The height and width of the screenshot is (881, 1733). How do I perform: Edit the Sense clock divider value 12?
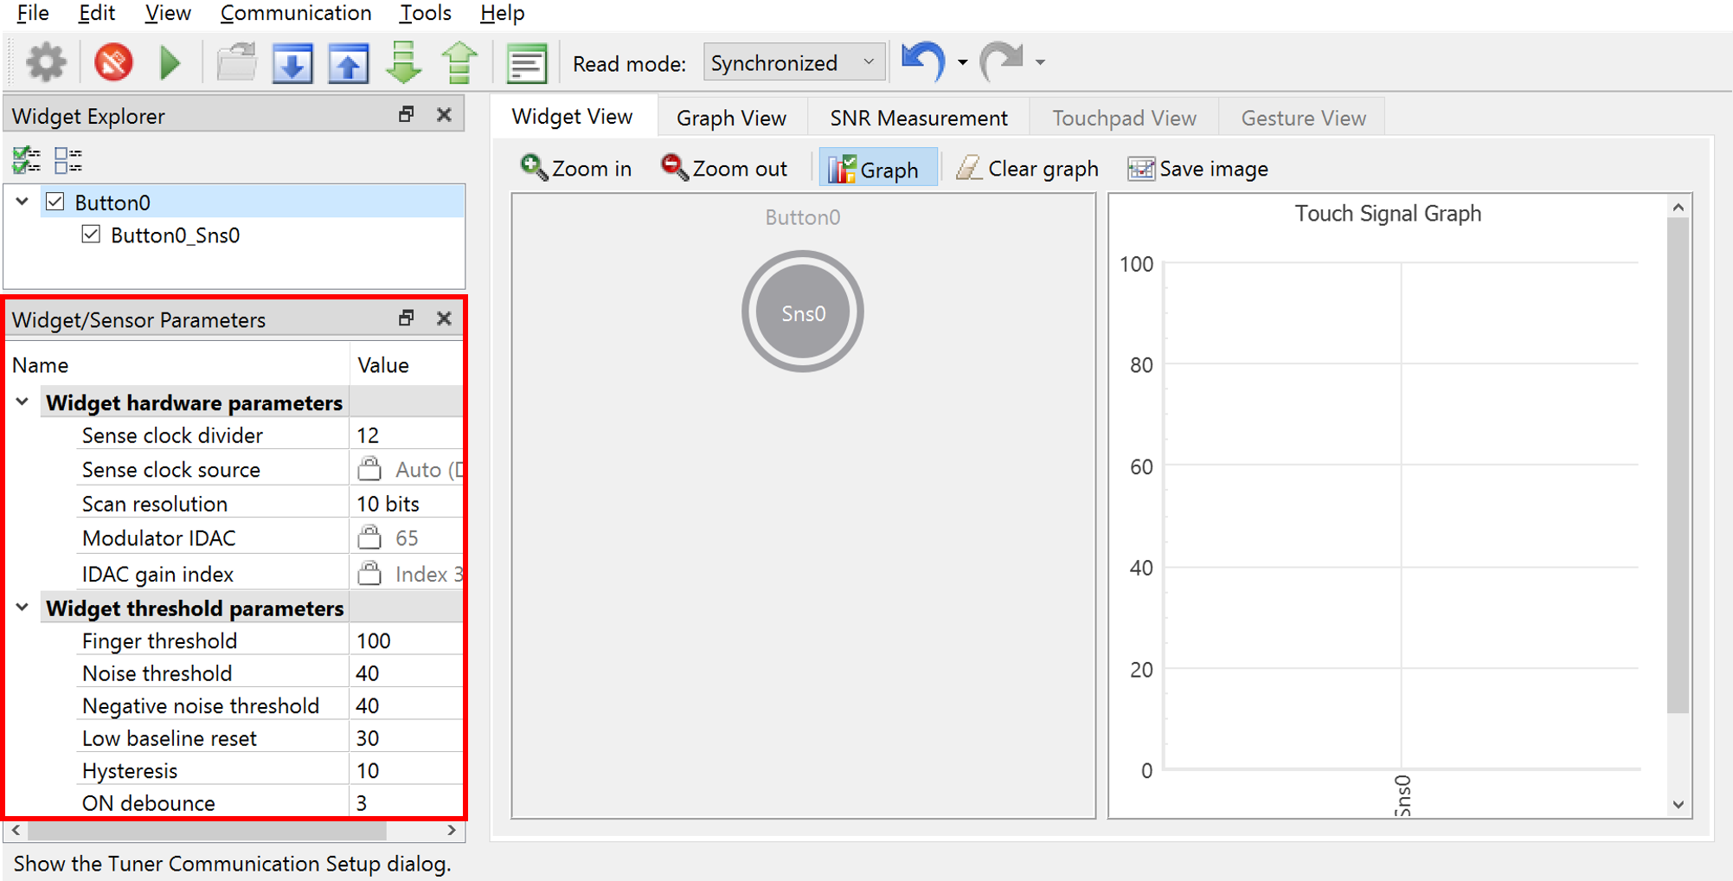click(407, 435)
